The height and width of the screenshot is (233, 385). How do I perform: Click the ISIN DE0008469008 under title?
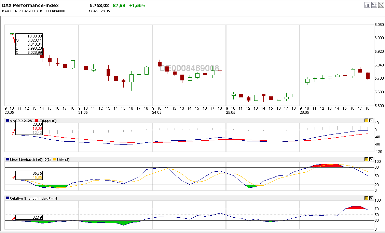click(x=53, y=11)
